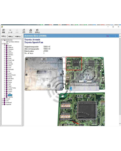Click the grayed Forward arrow toolbar icon

pyautogui.click(x=17, y=30)
